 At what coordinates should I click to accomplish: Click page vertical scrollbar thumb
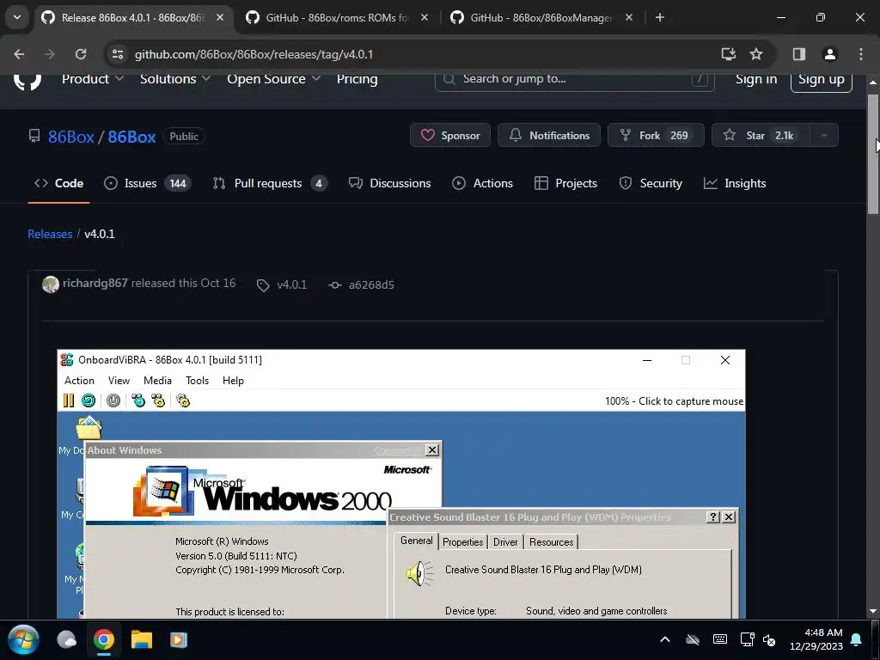(873, 155)
